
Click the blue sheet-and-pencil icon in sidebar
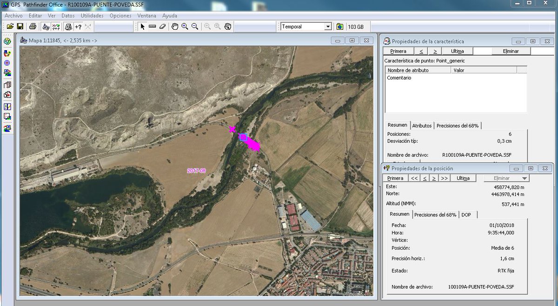coord(7,107)
